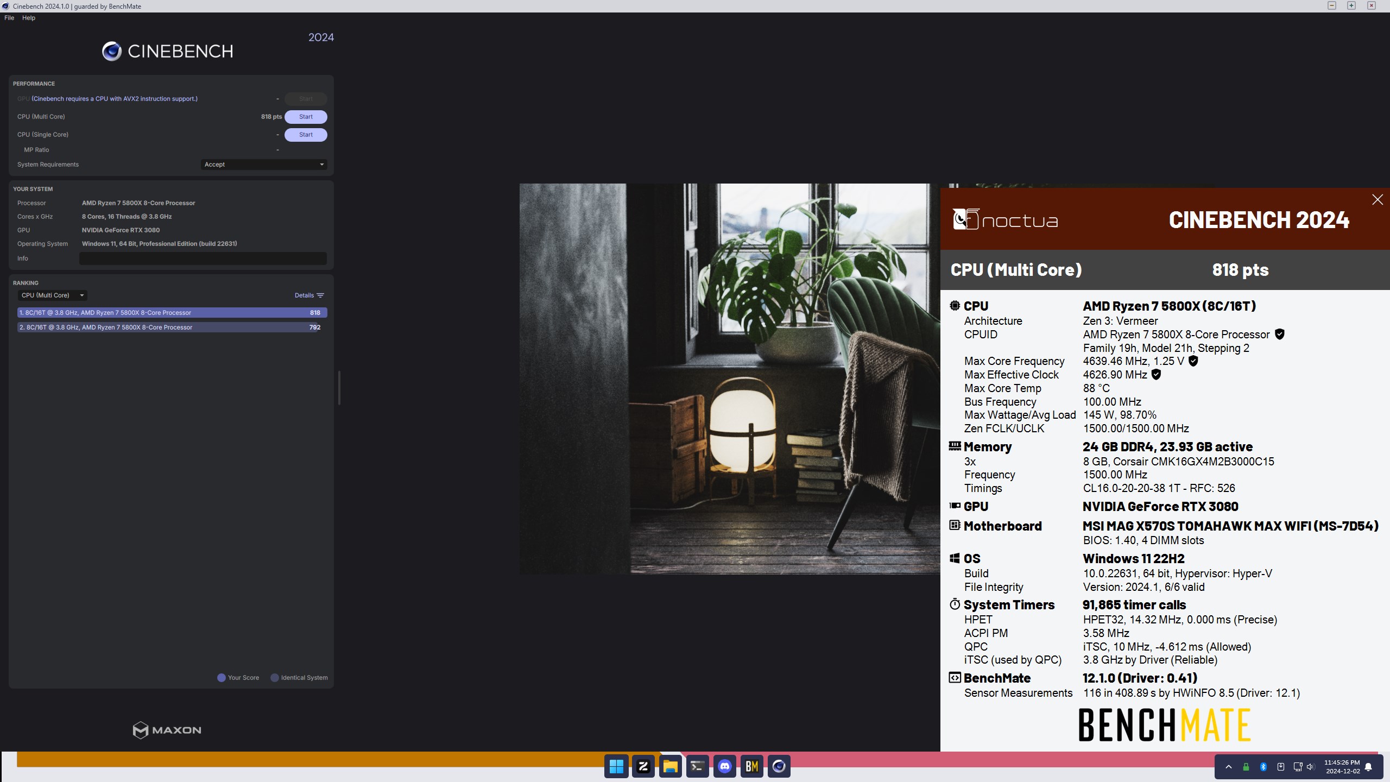Expand the hidden system tray icons
The height and width of the screenshot is (782, 1390).
(1229, 767)
